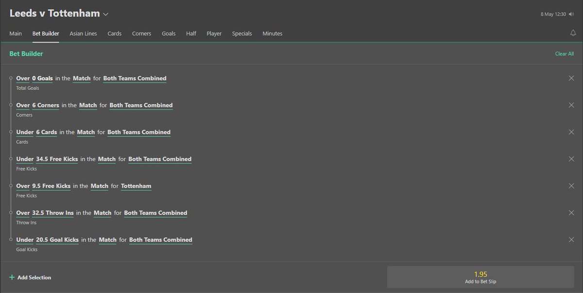Open the 6 Cards value dropdown
Screen dimensions: 583x293
point(47,132)
